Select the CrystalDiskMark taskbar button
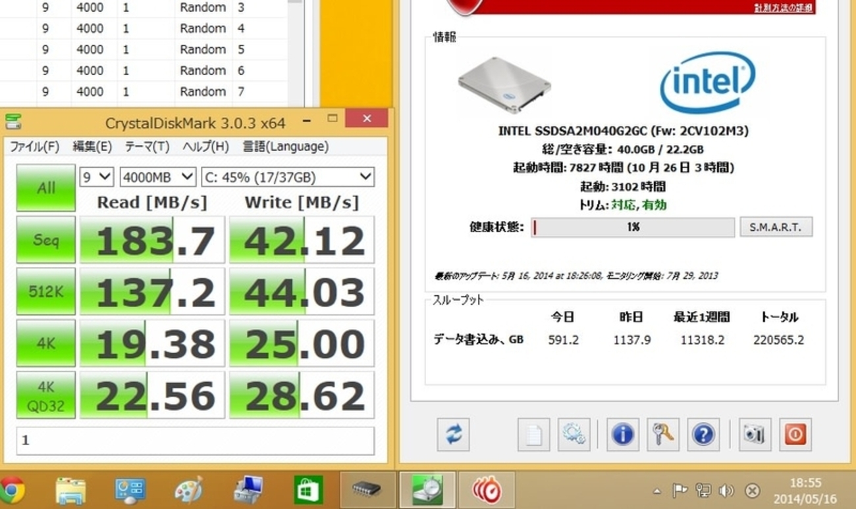Screen dimensions: 856x509 427,490
